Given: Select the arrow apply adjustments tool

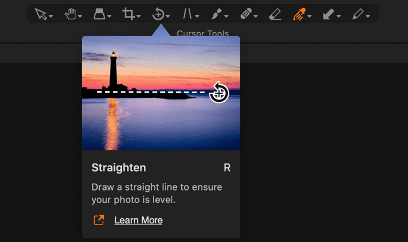Looking at the screenshot, I should pos(328,14).
